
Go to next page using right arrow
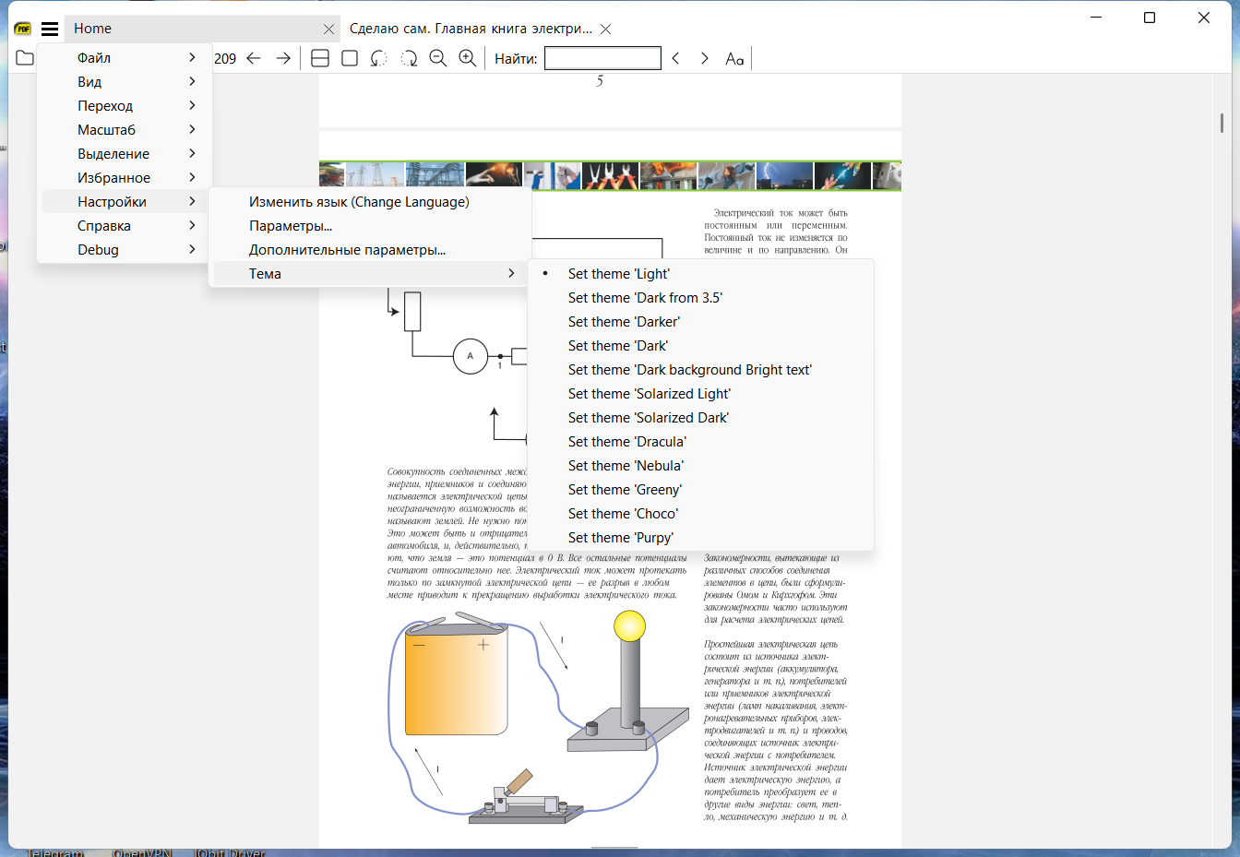click(283, 58)
